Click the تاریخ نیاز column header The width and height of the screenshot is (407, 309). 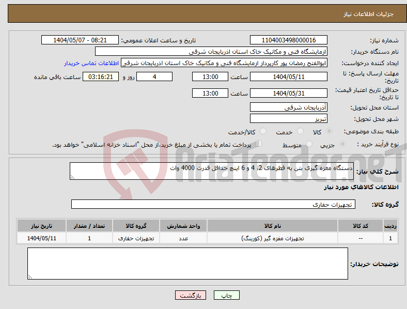pyautogui.click(x=41, y=226)
